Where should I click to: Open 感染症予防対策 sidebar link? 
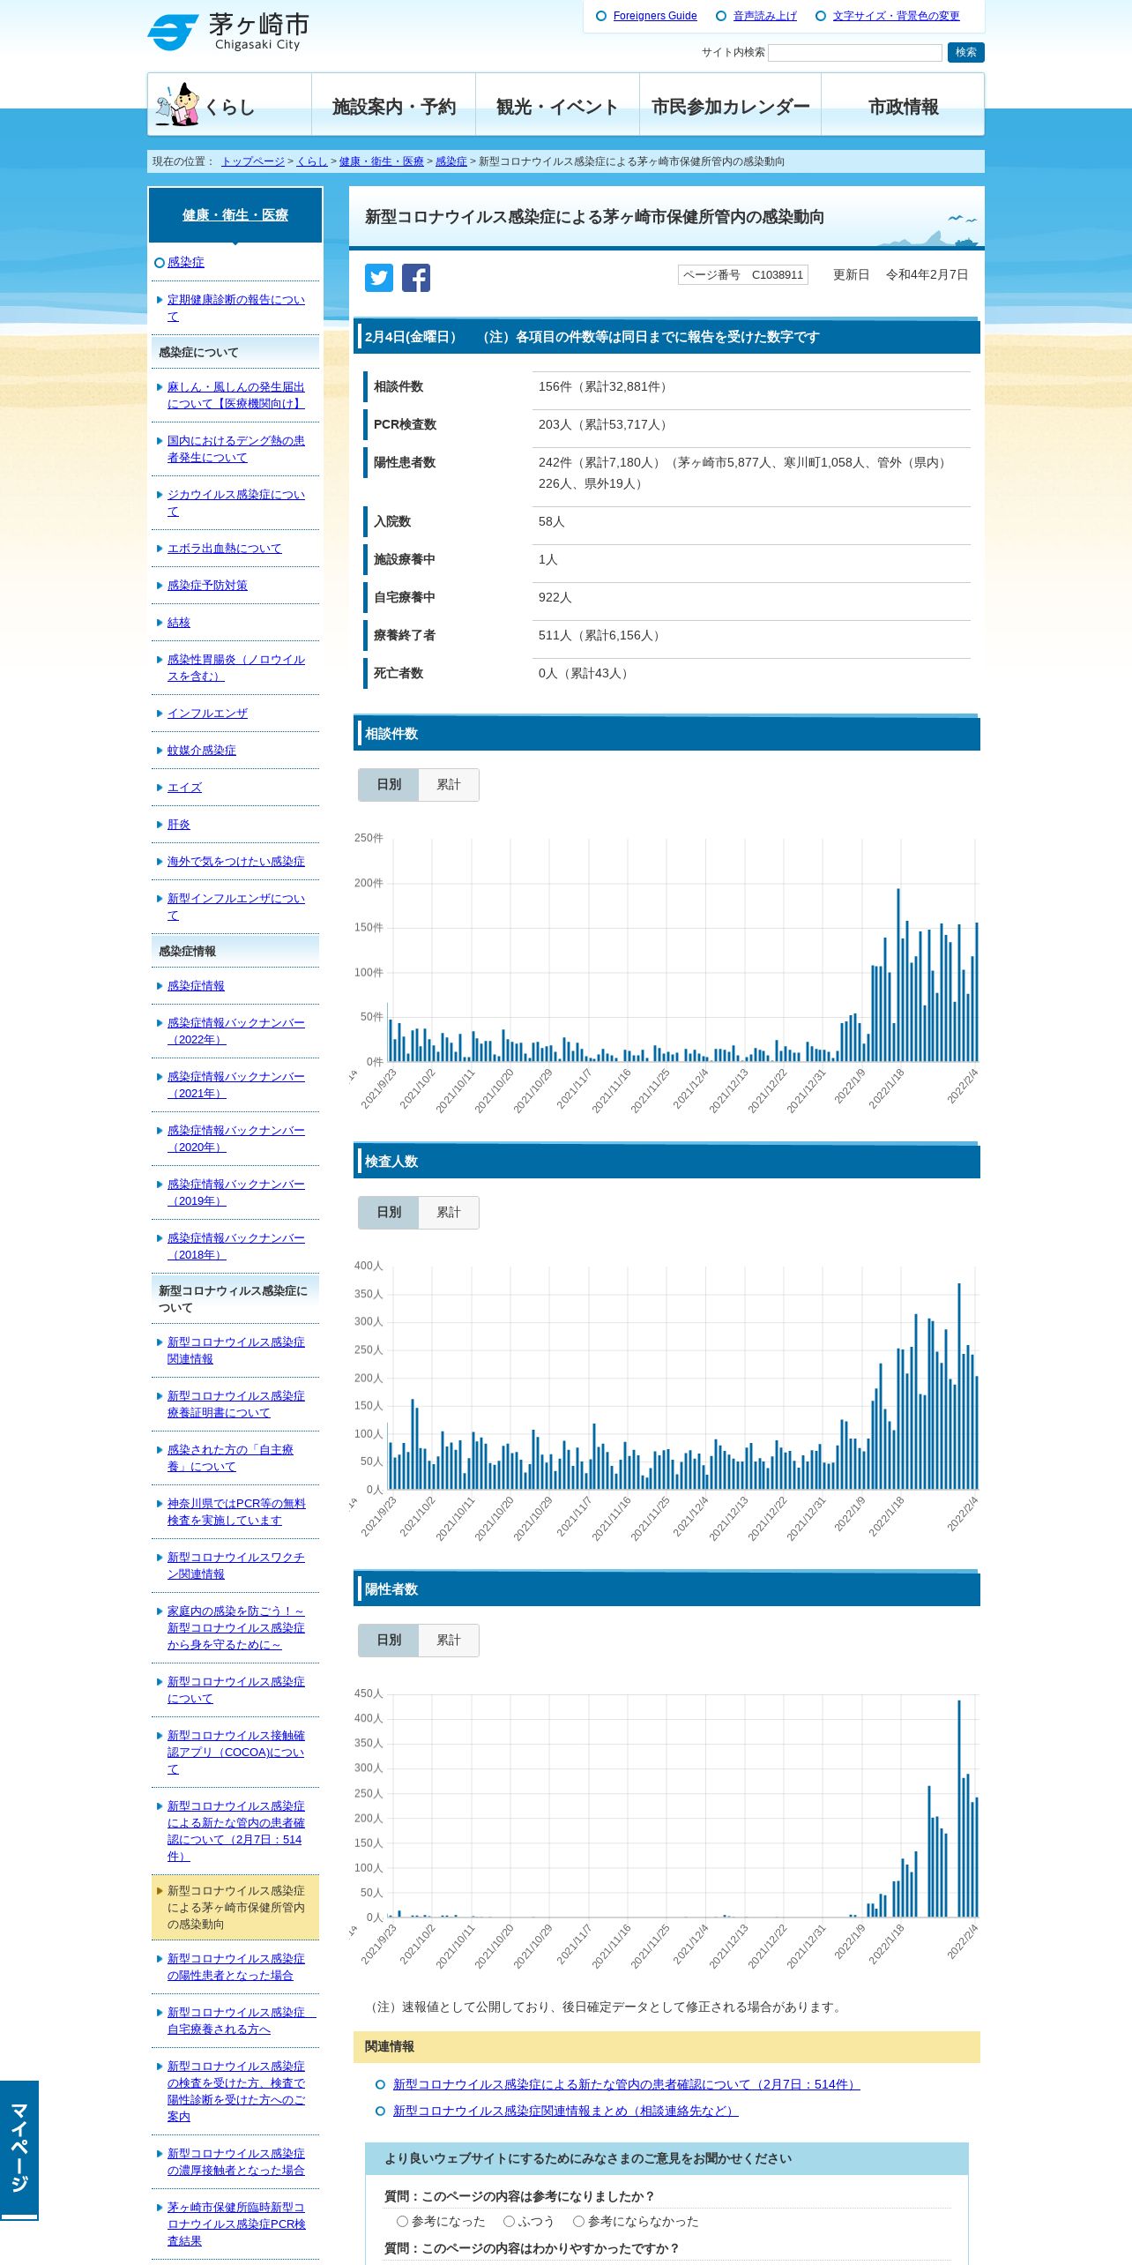pos(207,585)
